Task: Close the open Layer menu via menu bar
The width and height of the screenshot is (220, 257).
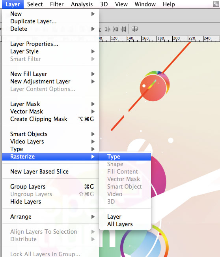Action: click(13, 4)
